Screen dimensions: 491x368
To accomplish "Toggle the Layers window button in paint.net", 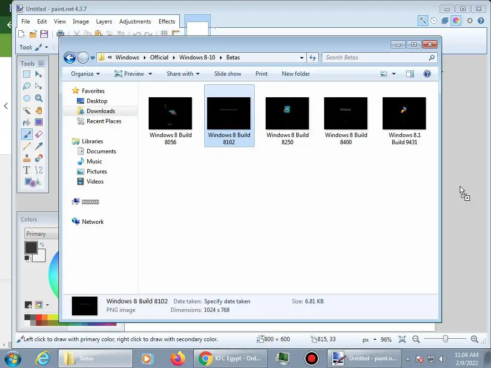I will tap(444, 21).
